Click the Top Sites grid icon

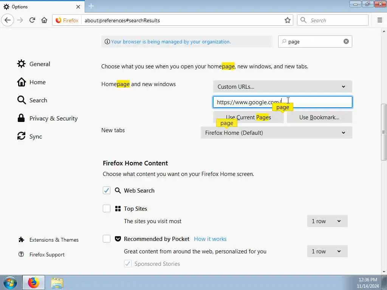[x=118, y=208]
